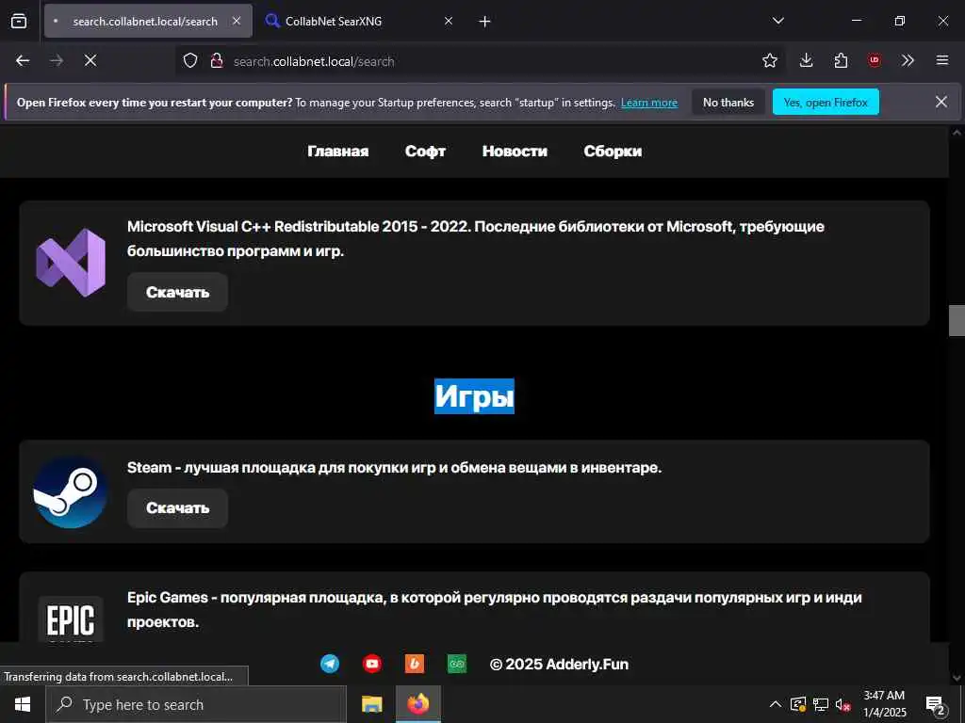965x723 pixels.
Task: Click the Epic Games description text
Action: pyautogui.click(x=494, y=609)
